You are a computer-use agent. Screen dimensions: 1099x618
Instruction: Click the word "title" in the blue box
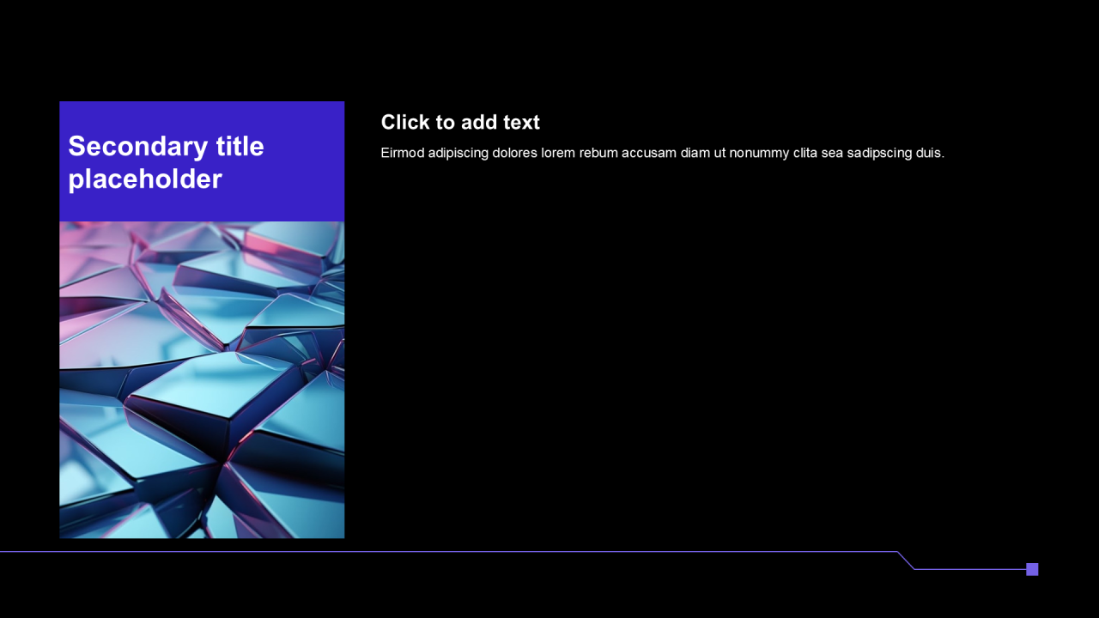pos(239,146)
